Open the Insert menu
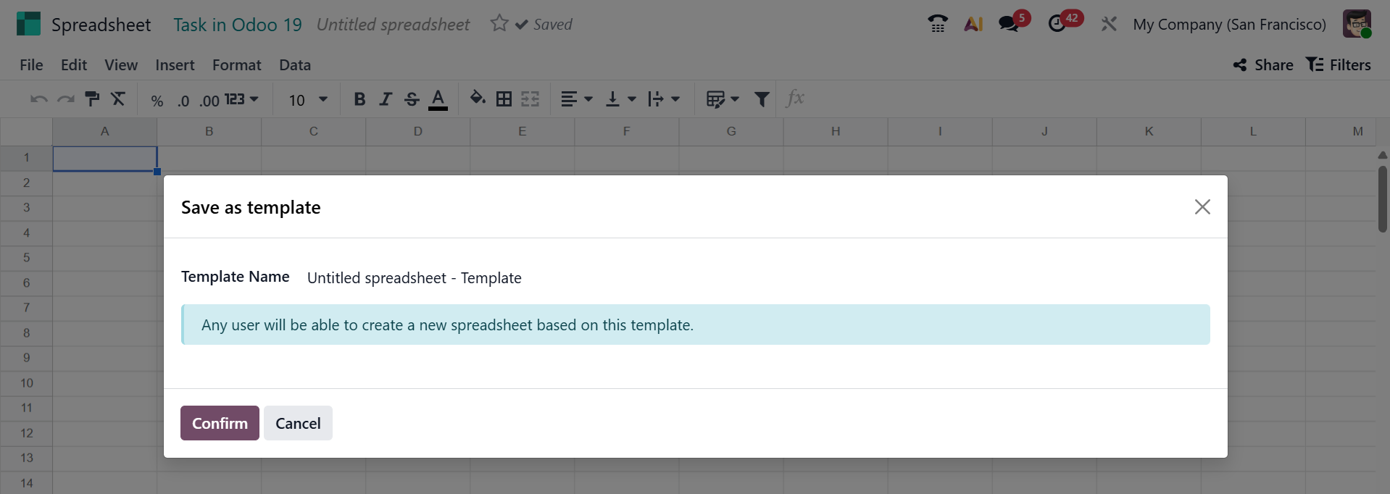Image resolution: width=1390 pixels, height=494 pixels. 175,65
